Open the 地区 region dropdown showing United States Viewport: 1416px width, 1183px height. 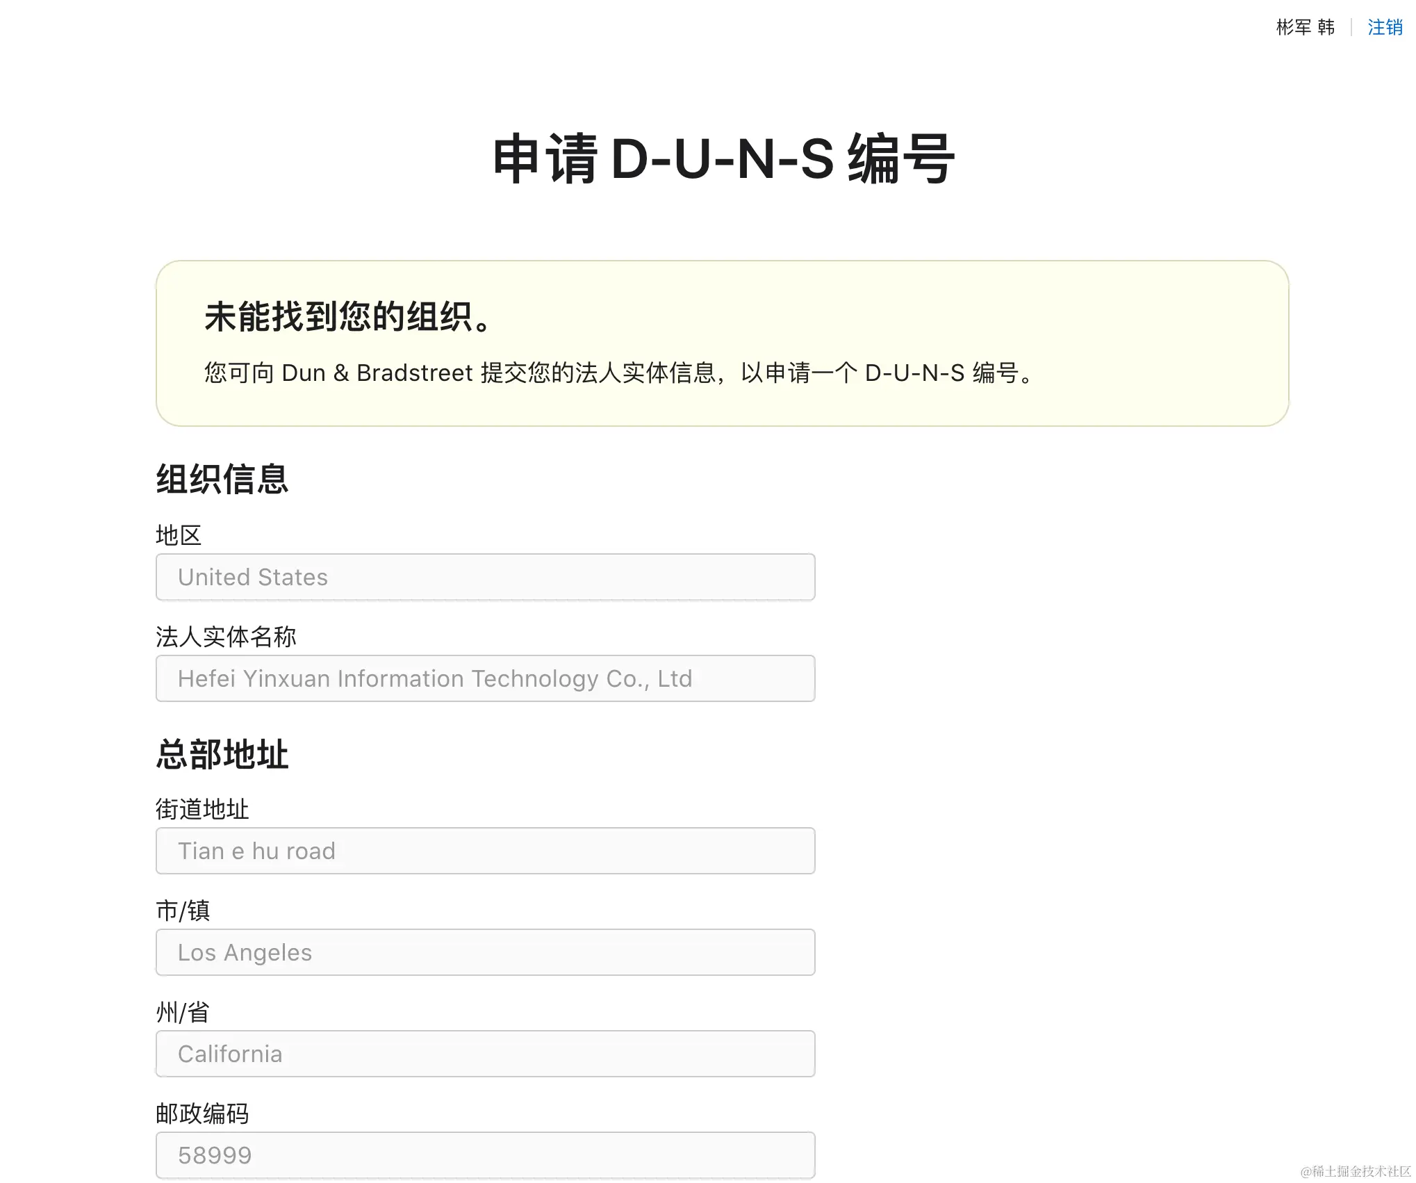[x=485, y=577]
